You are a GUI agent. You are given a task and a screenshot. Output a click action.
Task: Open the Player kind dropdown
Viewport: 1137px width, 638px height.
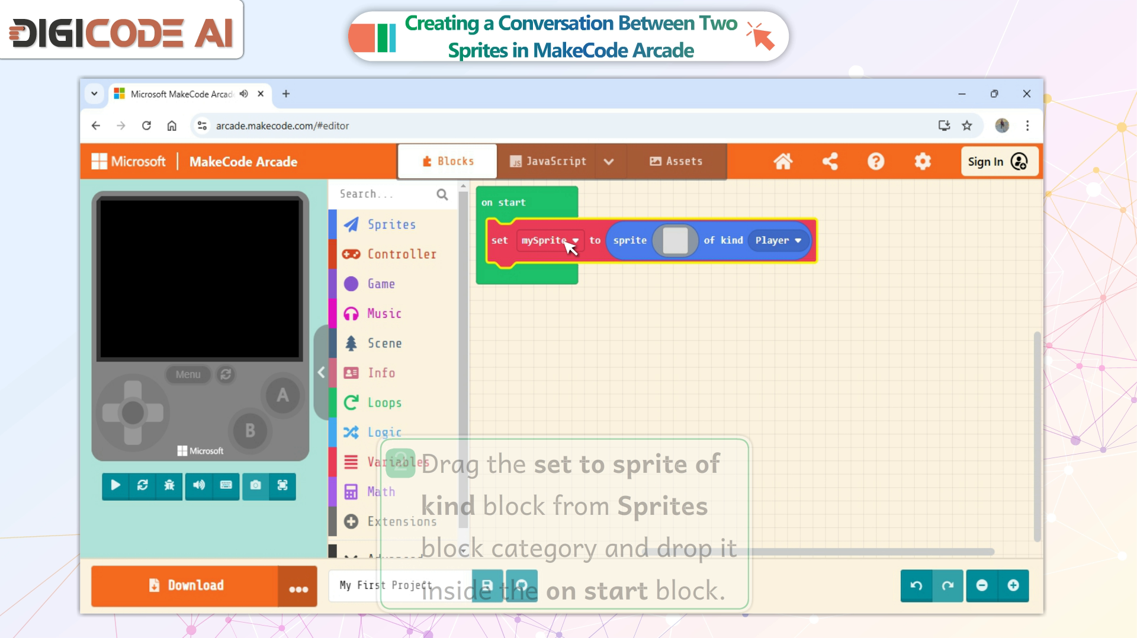click(x=778, y=240)
